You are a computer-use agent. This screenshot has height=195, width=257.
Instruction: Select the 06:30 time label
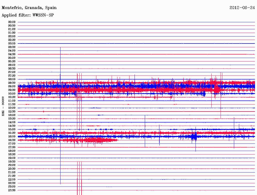tap(12, 68)
